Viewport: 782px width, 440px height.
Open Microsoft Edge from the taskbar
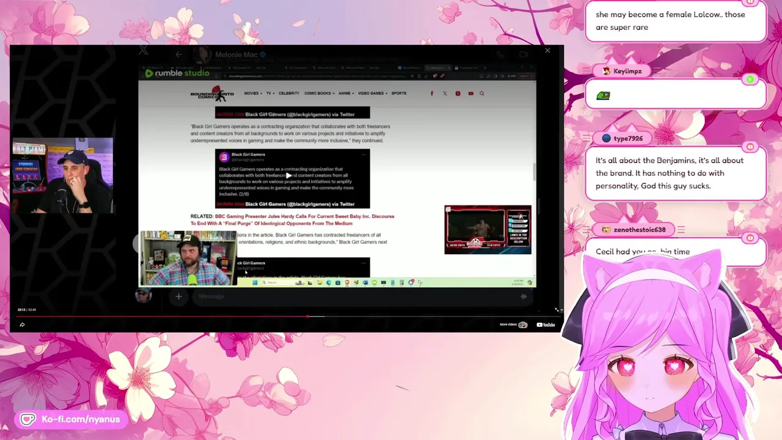point(329,282)
